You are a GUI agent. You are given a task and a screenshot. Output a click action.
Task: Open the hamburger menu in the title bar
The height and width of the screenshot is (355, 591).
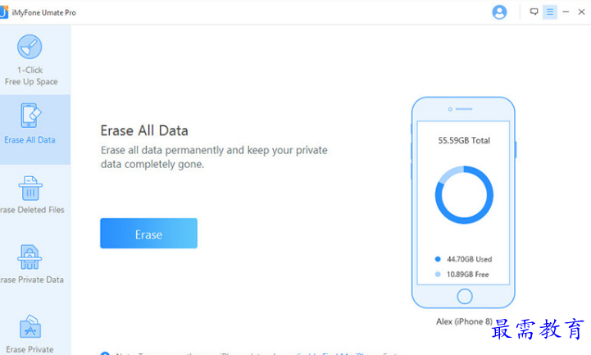(550, 12)
